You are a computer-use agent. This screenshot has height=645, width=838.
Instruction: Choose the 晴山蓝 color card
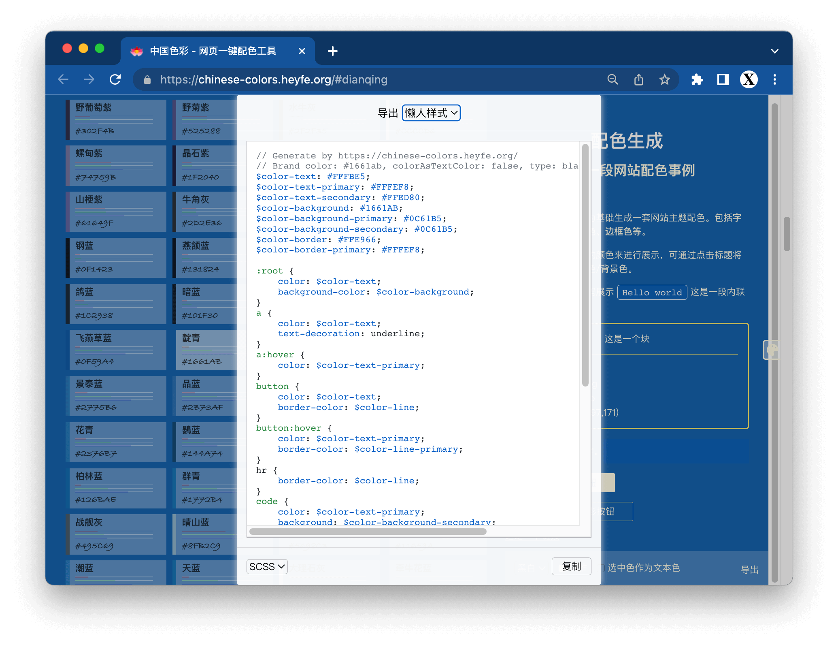point(205,535)
